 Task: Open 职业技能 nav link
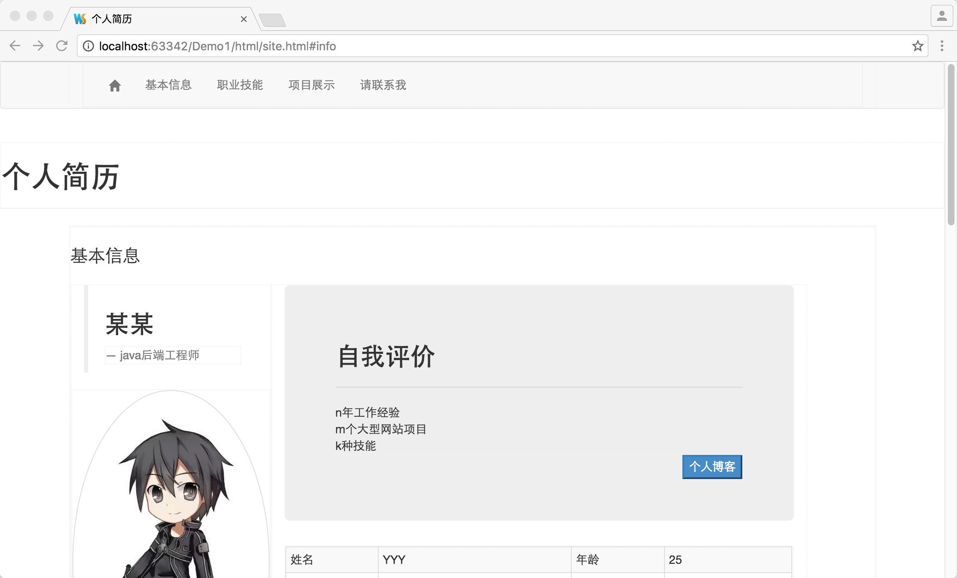point(240,85)
